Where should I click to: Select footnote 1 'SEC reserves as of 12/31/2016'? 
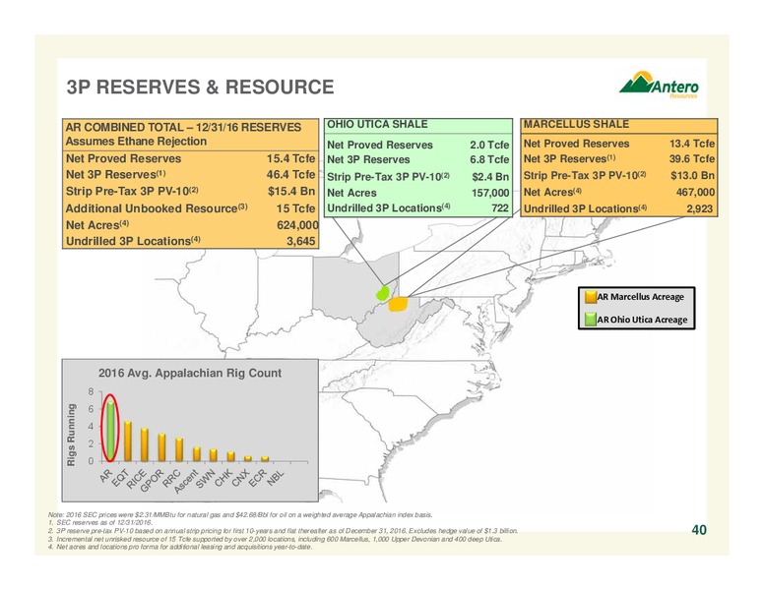pos(100,522)
